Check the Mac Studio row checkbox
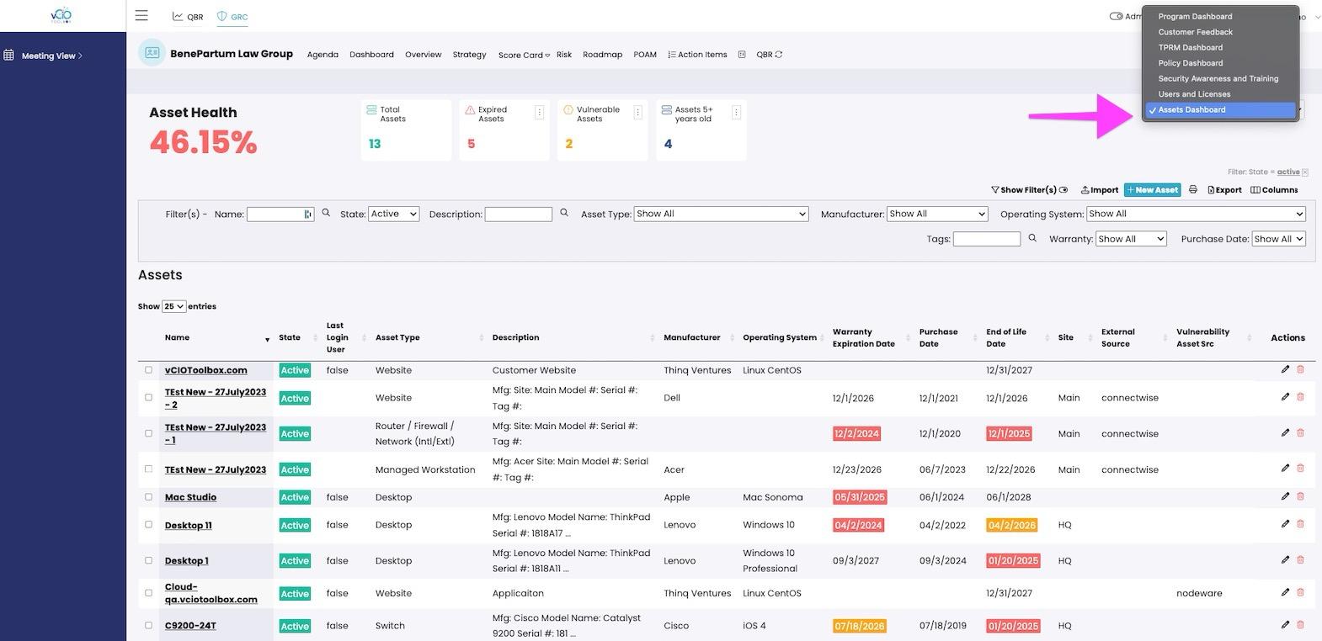The width and height of the screenshot is (1322, 641). click(149, 496)
